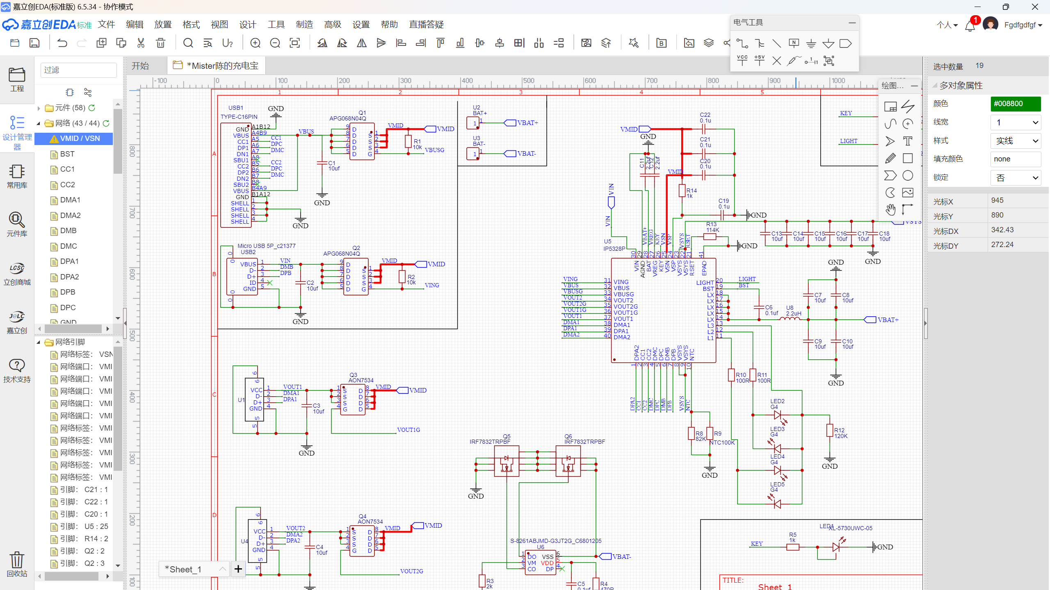
Task: Open the 放置 menu
Action: (x=162, y=25)
